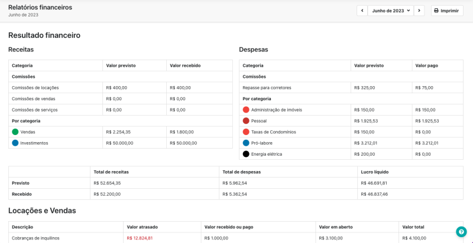The image size is (473, 243).
Task: Click the Valor pago column header
Action: (x=426, y=65)
